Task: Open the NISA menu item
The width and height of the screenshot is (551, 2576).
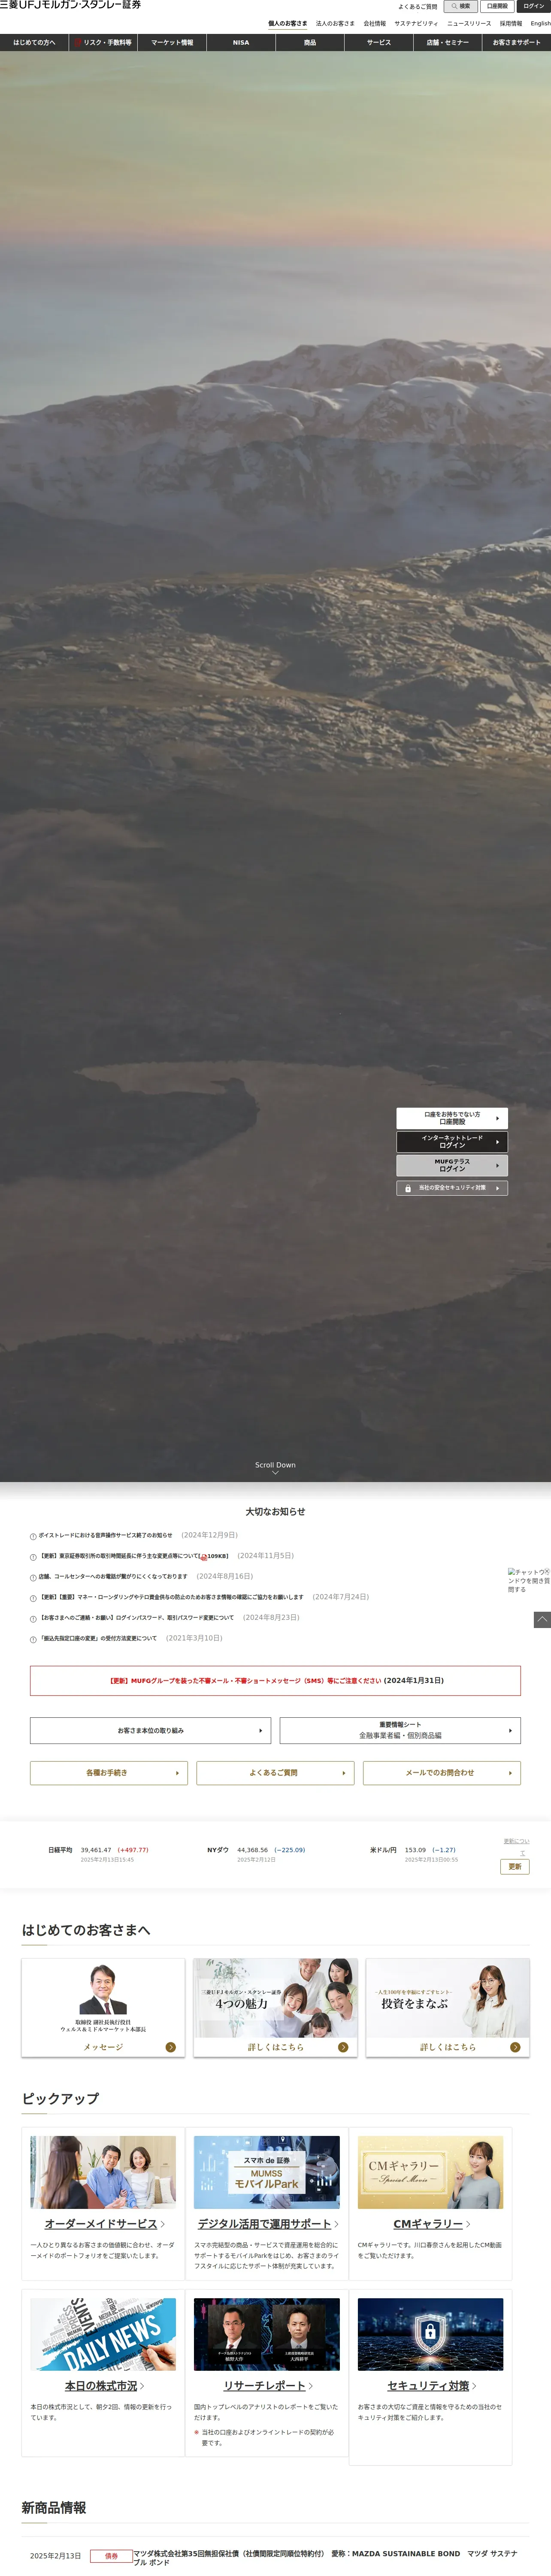Action: click(241, 43)
